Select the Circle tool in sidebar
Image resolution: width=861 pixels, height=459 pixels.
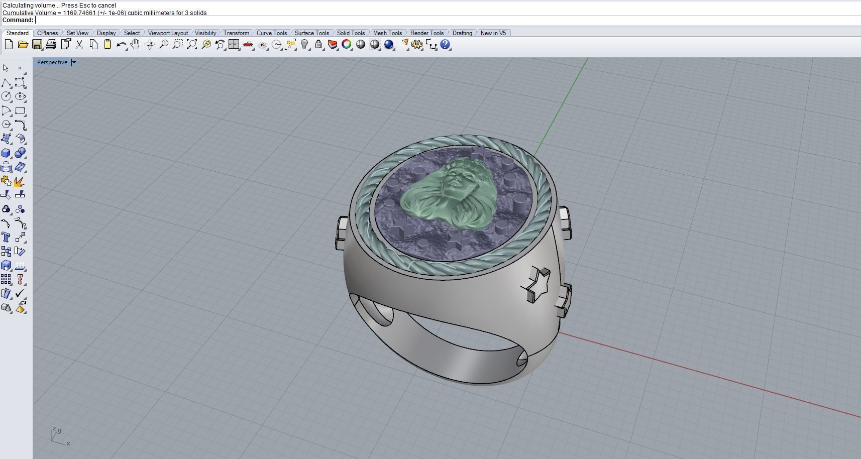pos(6,96)
